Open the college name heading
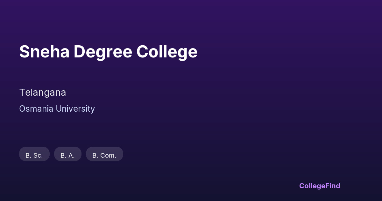Image resolution: width=382 pixels, height=201 pixels. [x=108, y=52]
